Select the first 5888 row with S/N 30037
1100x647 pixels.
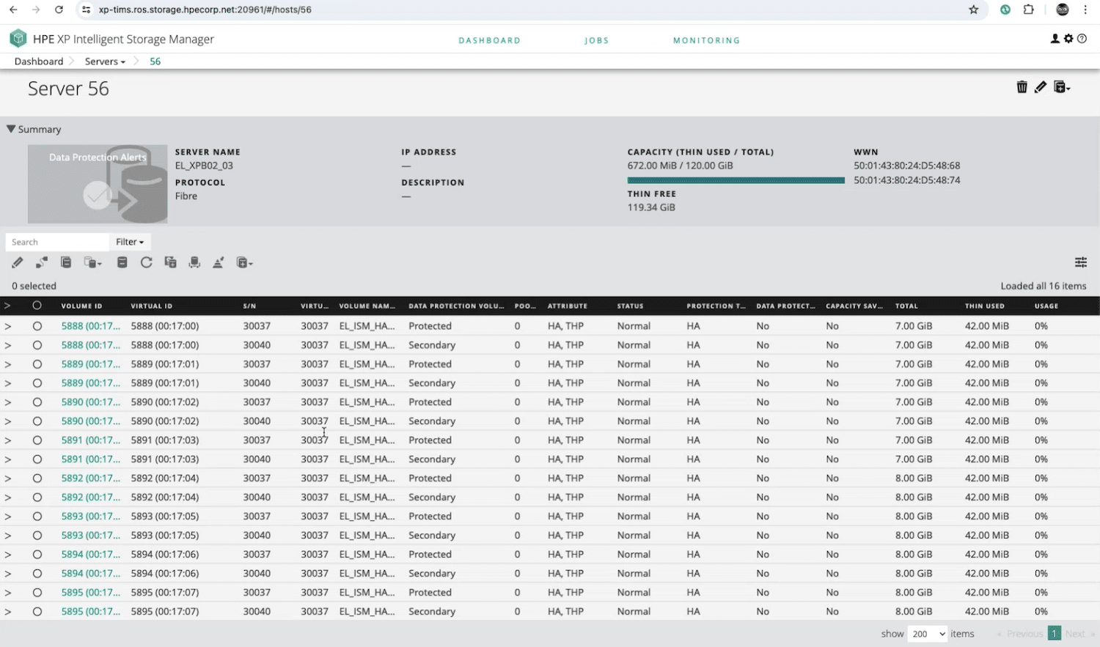coord(37,326)
